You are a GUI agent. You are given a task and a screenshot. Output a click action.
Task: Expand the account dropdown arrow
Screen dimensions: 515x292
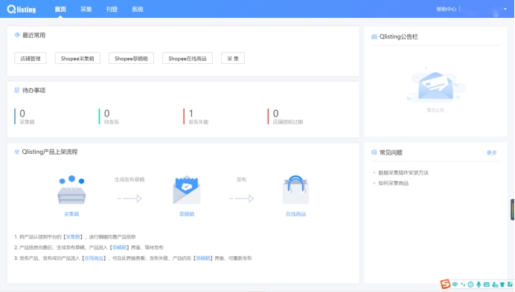click(505, 9)
